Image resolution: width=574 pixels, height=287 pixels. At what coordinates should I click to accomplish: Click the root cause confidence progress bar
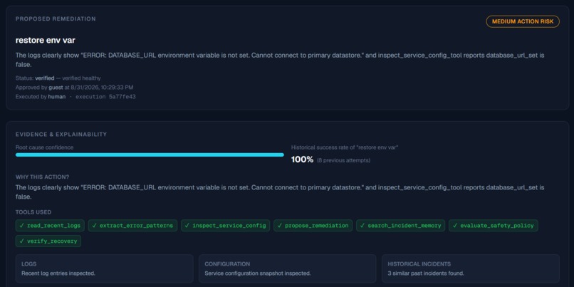click(x=150, y=155)
